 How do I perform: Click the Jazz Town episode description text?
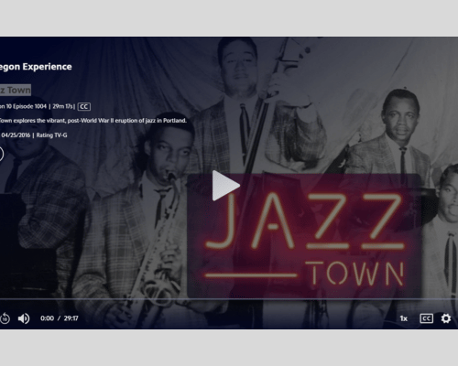click(93, 121)
